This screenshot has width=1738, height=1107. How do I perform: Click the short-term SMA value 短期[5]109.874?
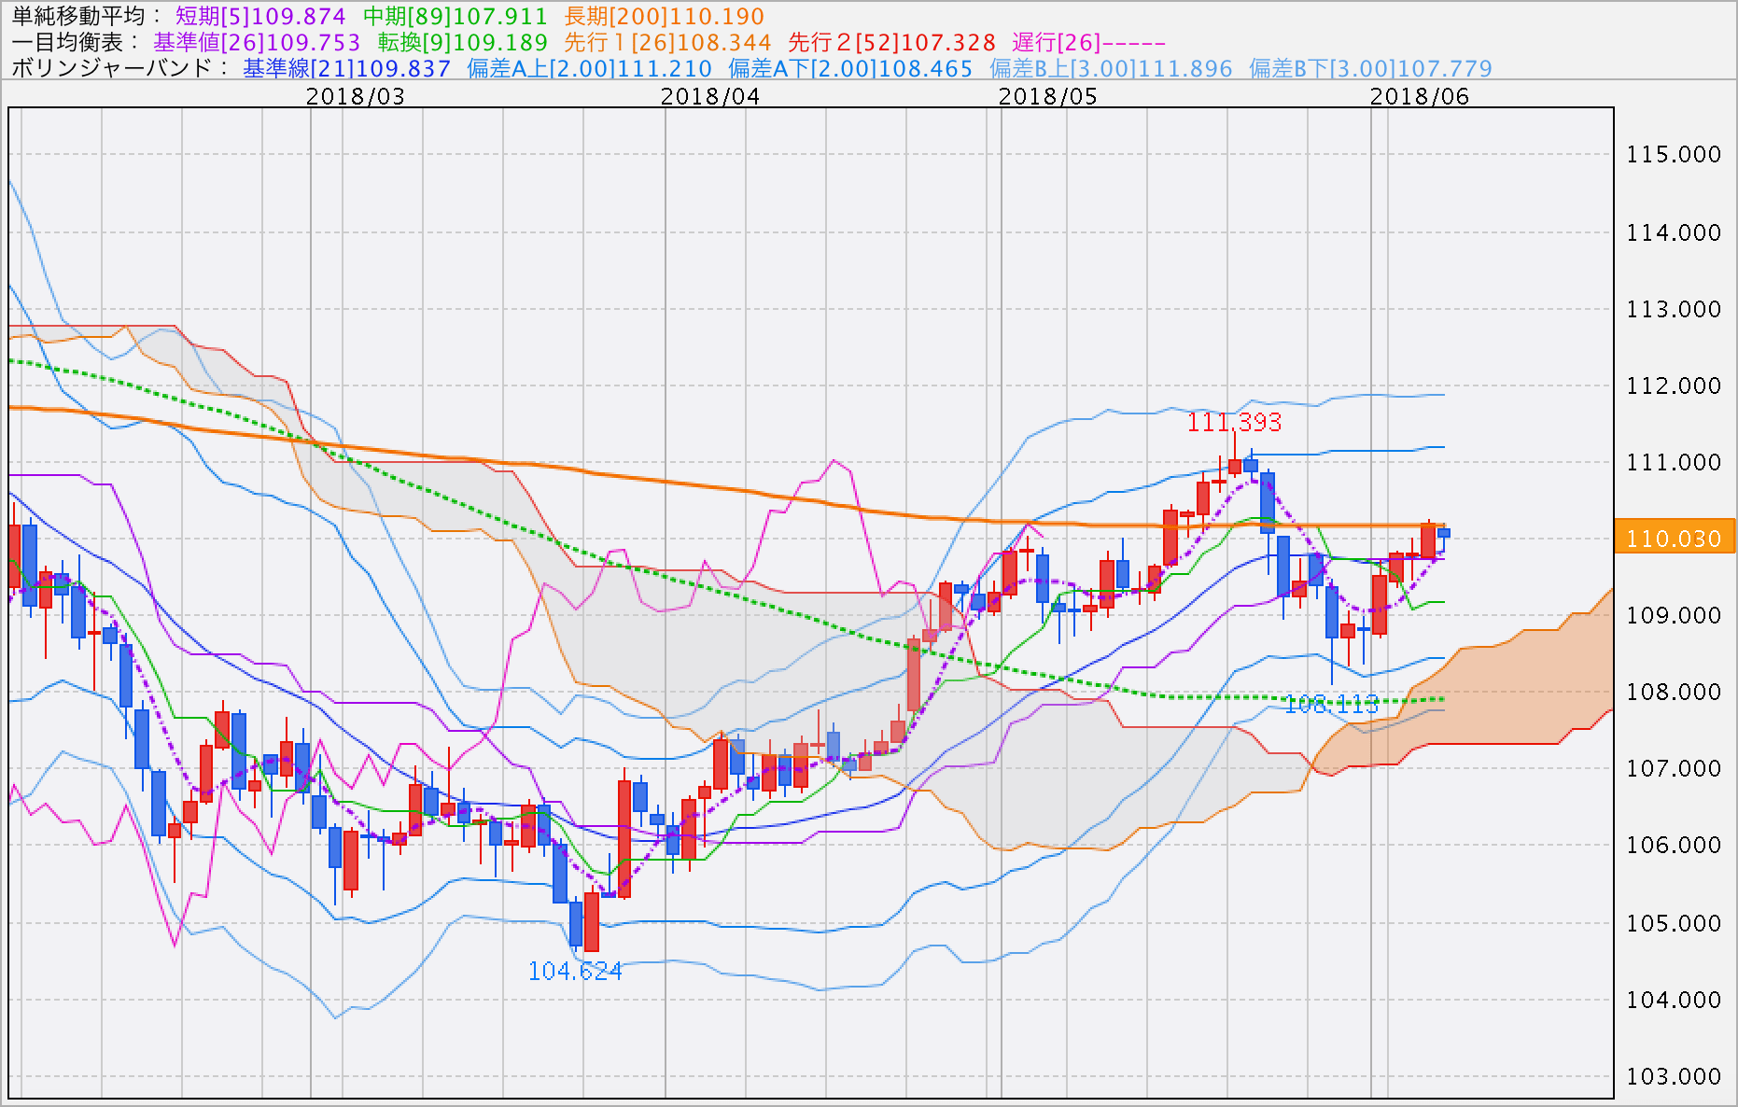pos(260,16)
